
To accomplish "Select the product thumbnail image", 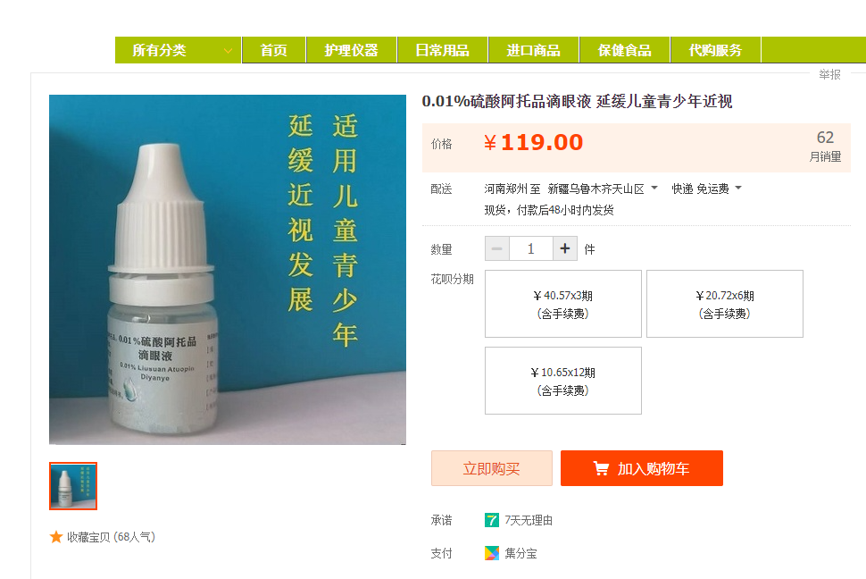I will click(x=73, y=486).
